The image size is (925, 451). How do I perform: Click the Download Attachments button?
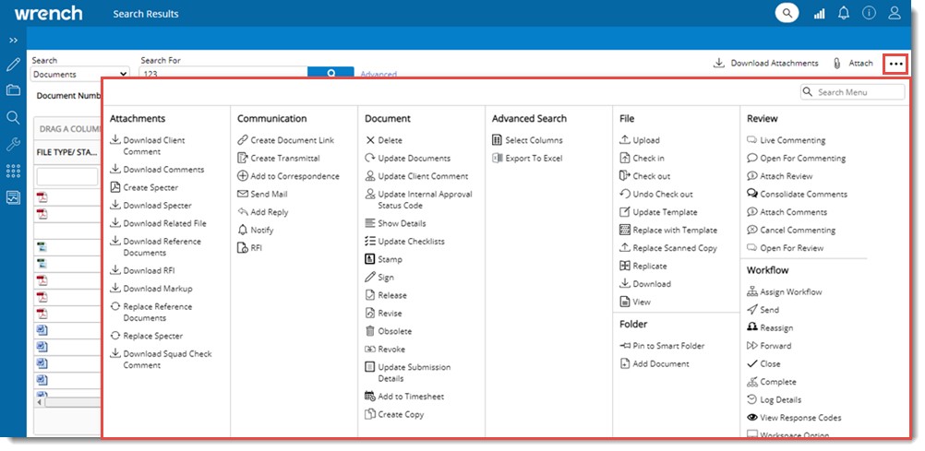coord(765,64)
